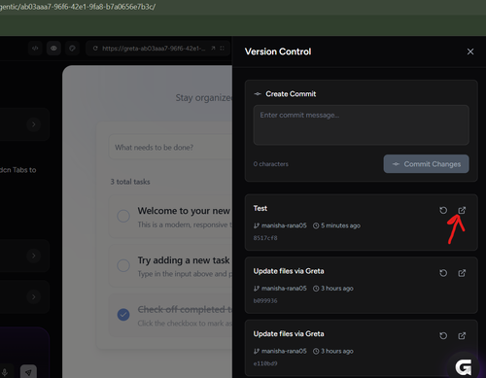486x378 pixels.
Task: Click the 'What needs to be done?' field
Action: [170, 147]
